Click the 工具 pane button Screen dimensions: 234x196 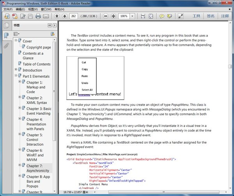click(x=197, y=16)
